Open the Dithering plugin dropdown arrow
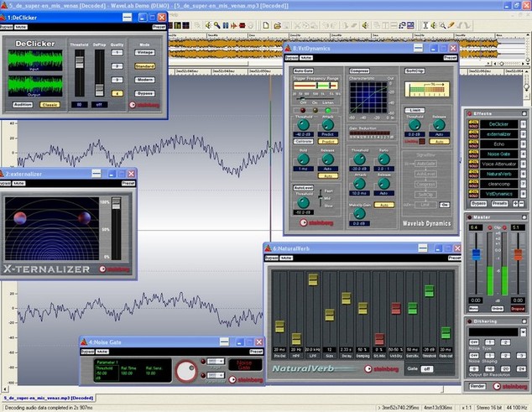The width and height of the screenshot is (532, 412). click(x=523, y=332)
